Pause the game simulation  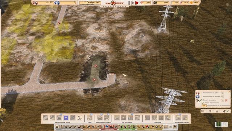click(x=129, y=3)
